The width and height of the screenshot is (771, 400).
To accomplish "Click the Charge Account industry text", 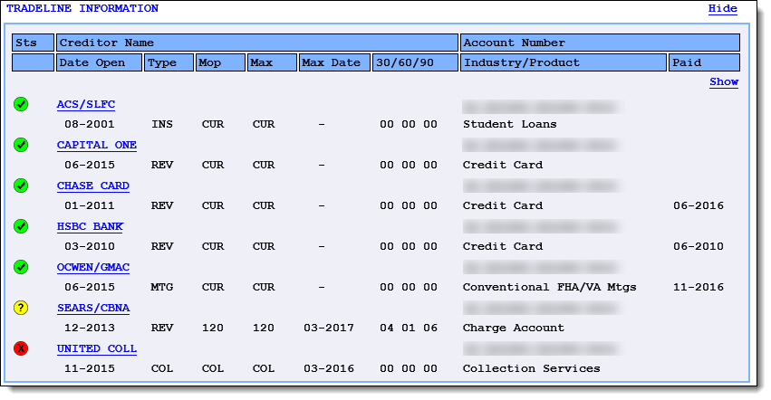I will [x=514, y=329].
